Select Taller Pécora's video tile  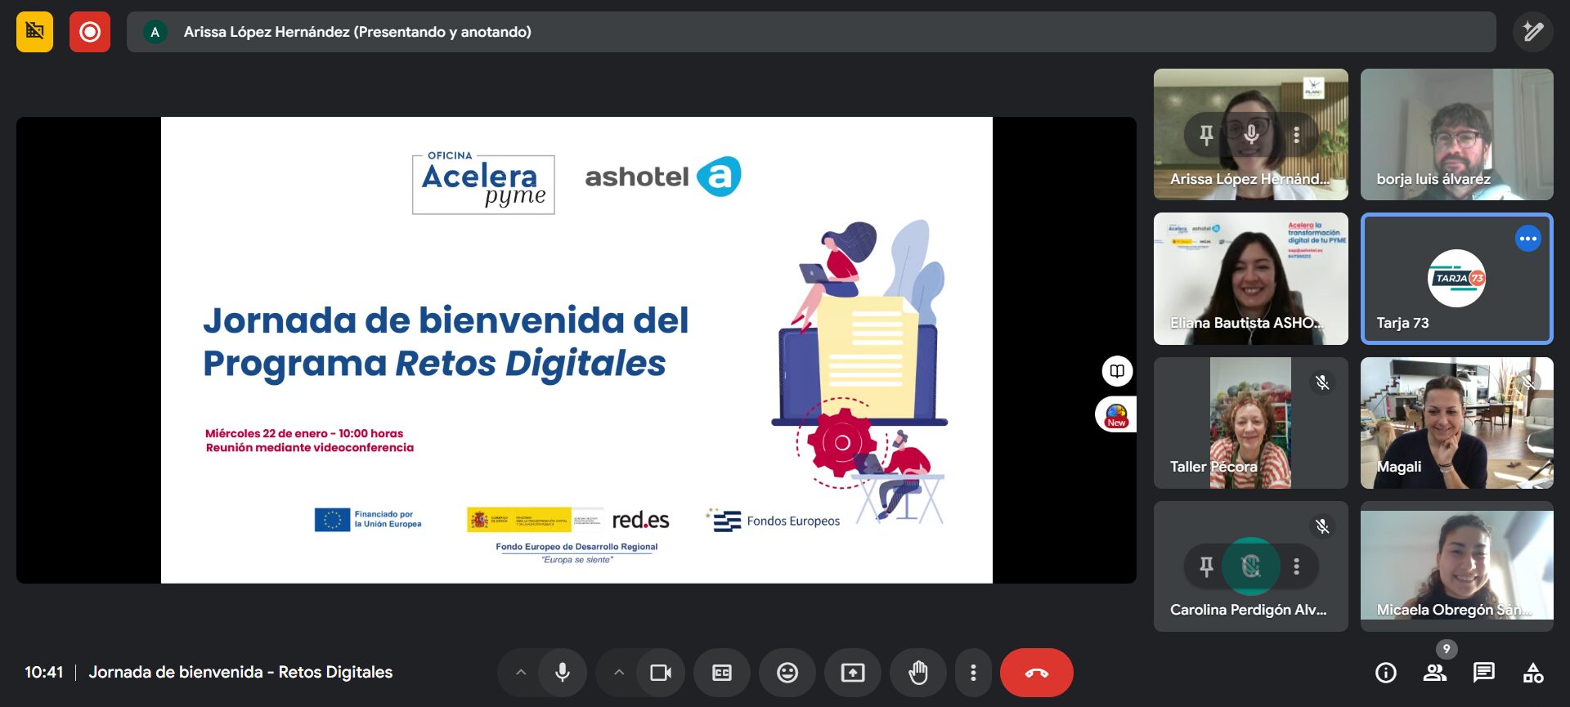coord(1251,423)
